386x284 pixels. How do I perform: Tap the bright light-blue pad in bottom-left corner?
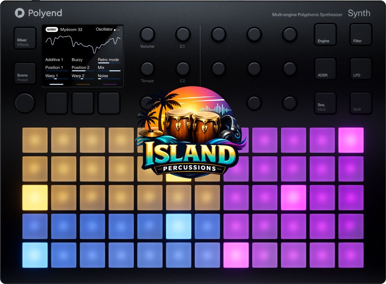[35, 255]
